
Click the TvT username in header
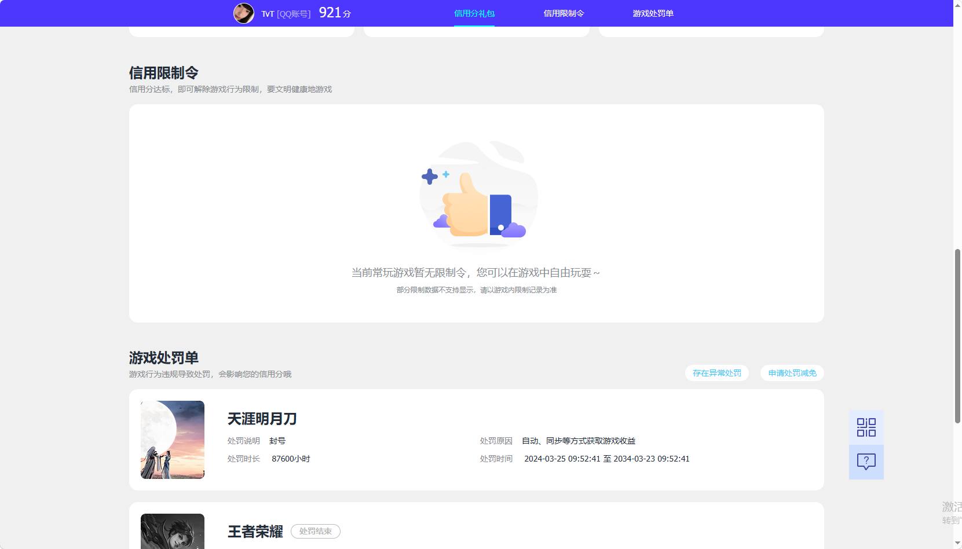[267, 14]
